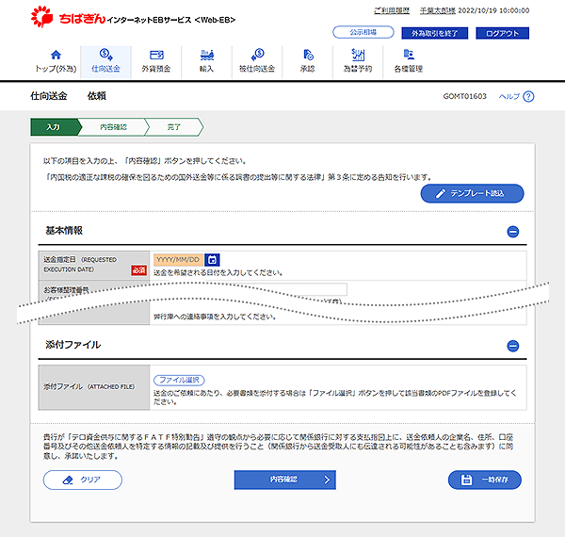The width and height of the screenshot is (565, 537).
Task: Click the 完了 step indicator
Action: coord(173,127)
